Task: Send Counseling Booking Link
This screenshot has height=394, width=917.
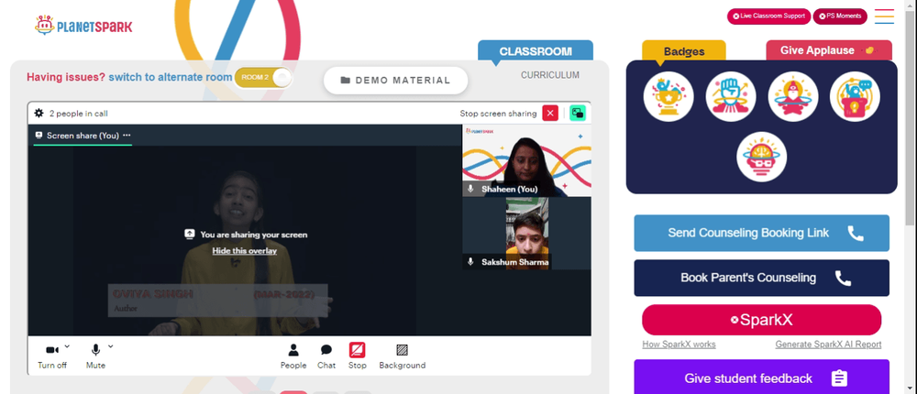Action: coord(761,234)
